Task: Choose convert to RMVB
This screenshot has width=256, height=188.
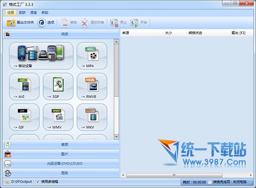Action: [x=92, y=86]
